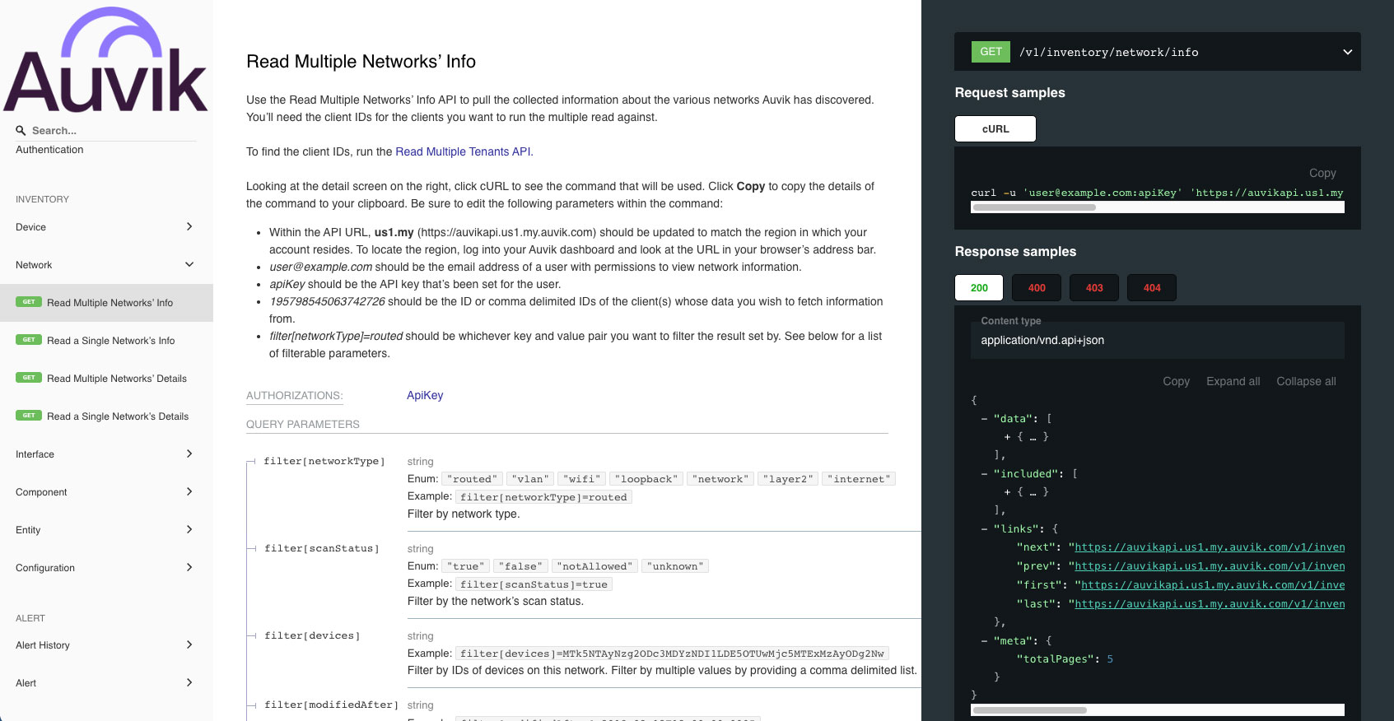Open the "last" link URL
The image size is (1394, 721).
point(1210,604)
